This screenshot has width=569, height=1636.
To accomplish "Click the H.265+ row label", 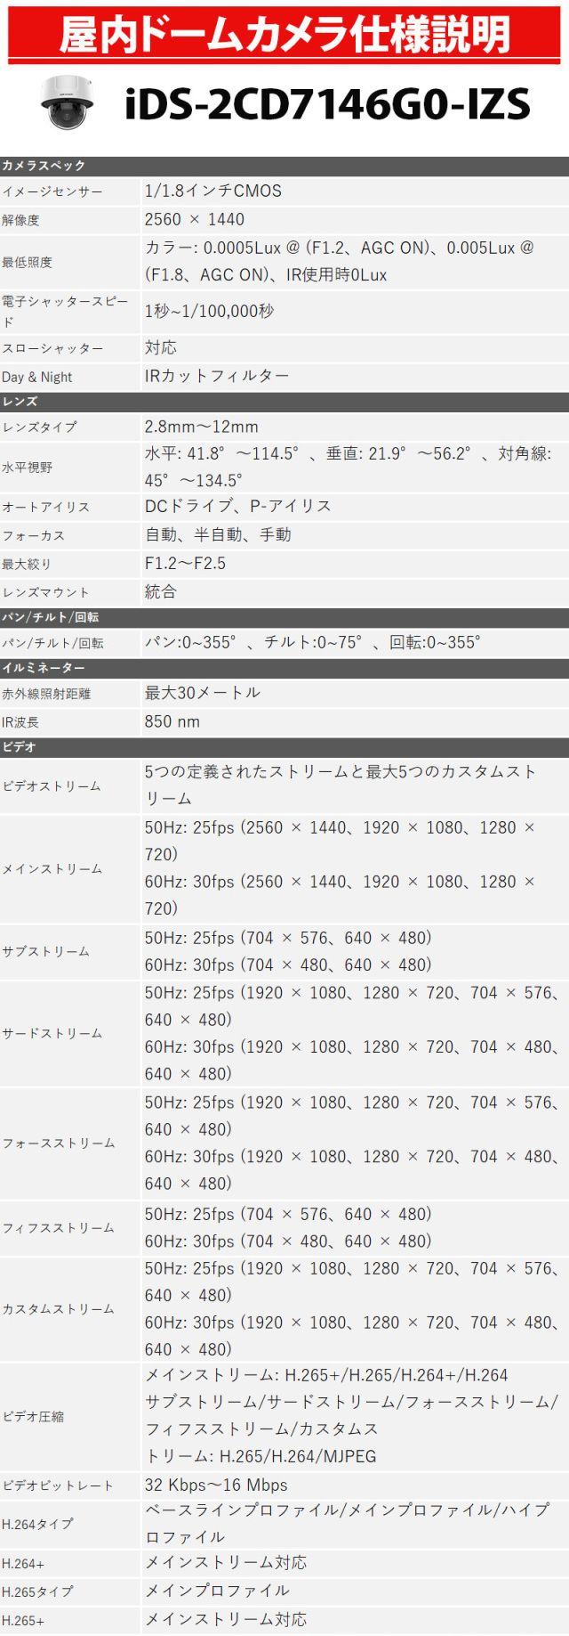I will click(23, 1621).
